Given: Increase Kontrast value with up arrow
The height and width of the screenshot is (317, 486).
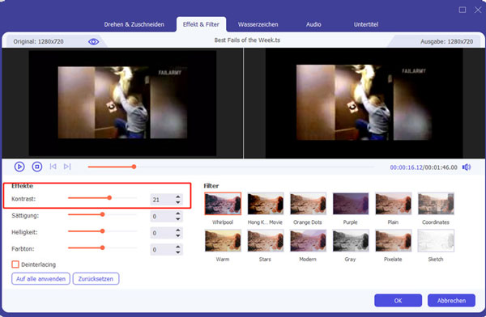Looking at the screenshot, I should (x=178, y=197).
